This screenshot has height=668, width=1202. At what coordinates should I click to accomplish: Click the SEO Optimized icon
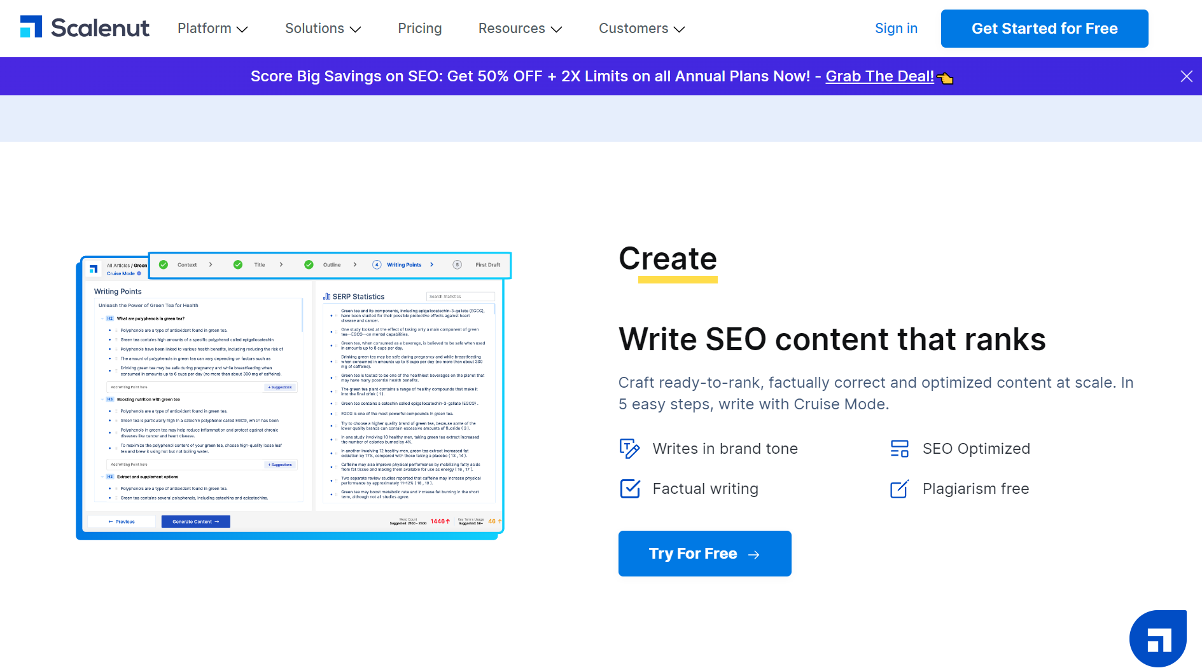click(900, 449)
